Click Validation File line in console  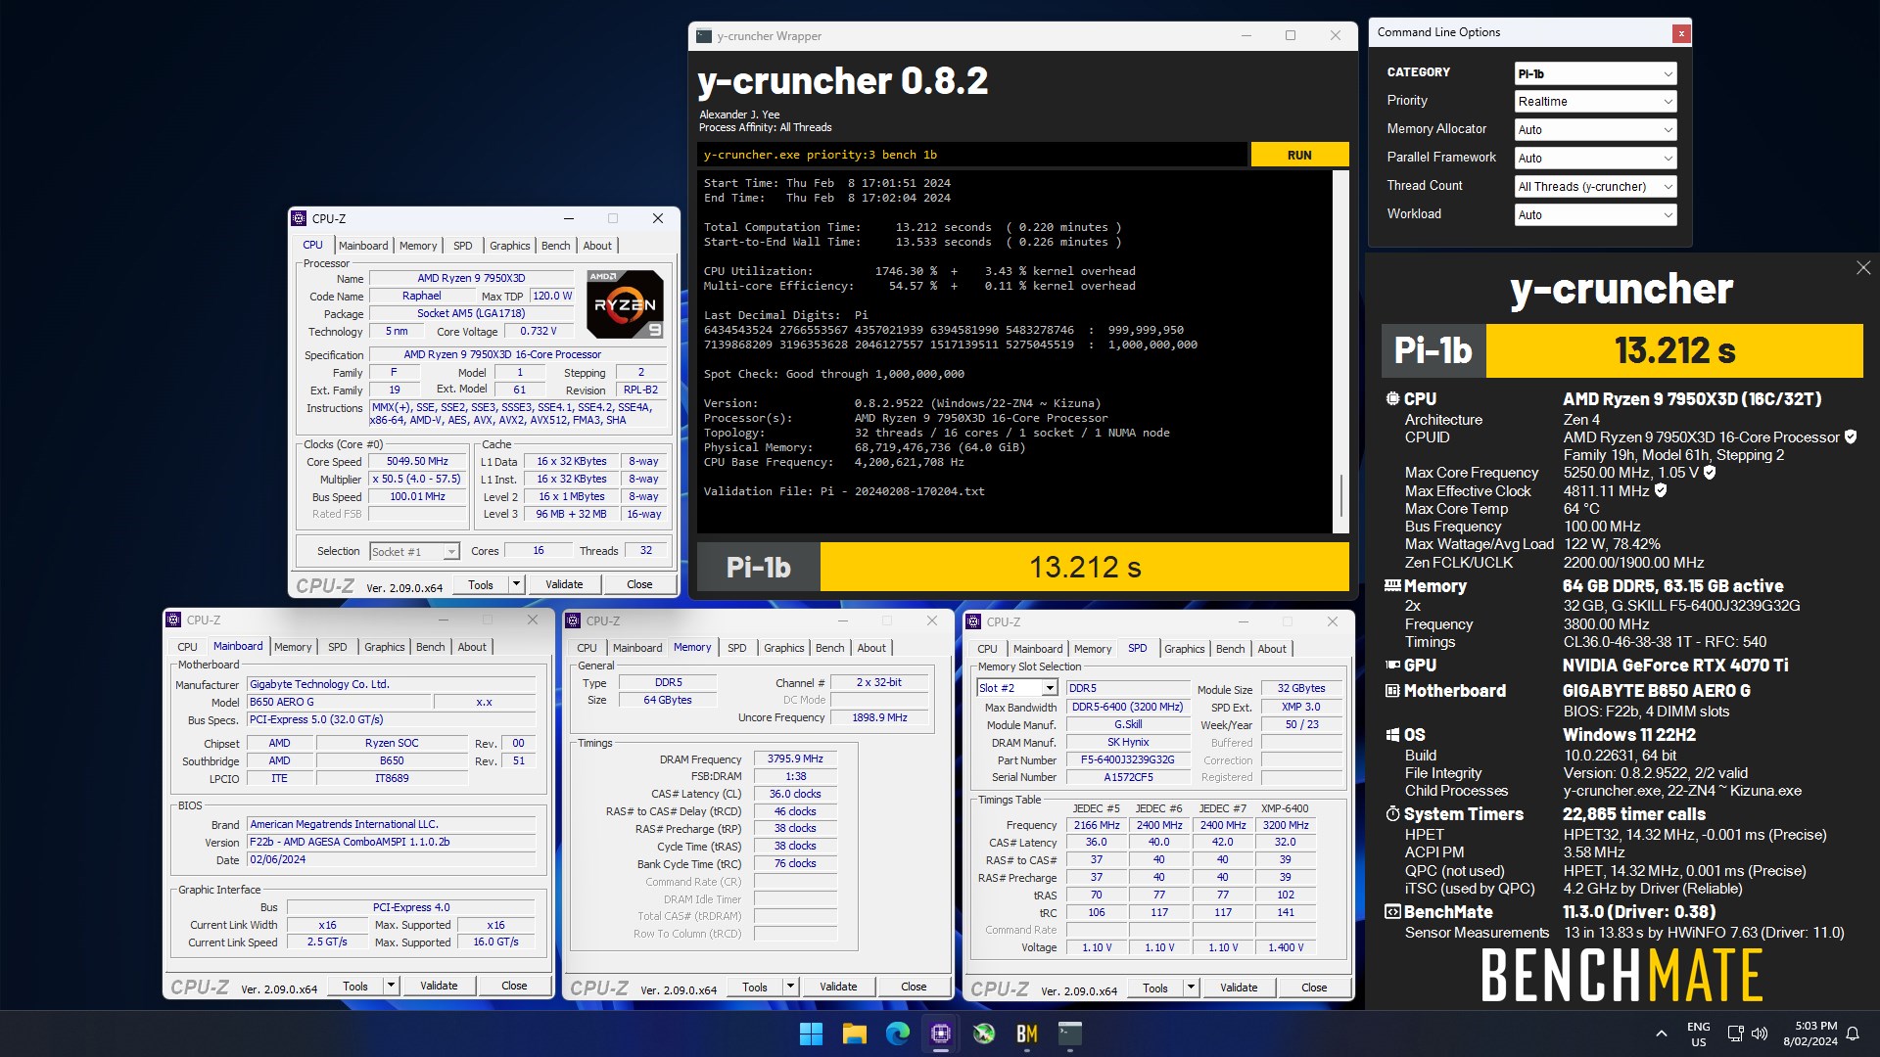tap(844, 491)
